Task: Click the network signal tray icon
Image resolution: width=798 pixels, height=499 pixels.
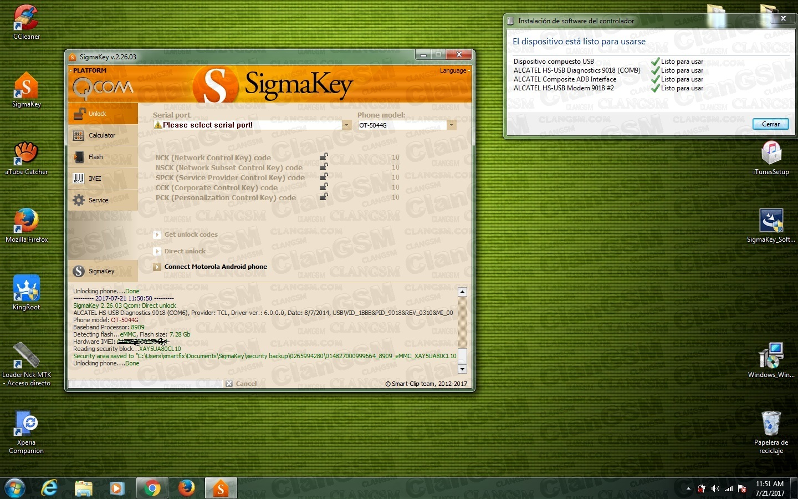Action: click(729, 488)
